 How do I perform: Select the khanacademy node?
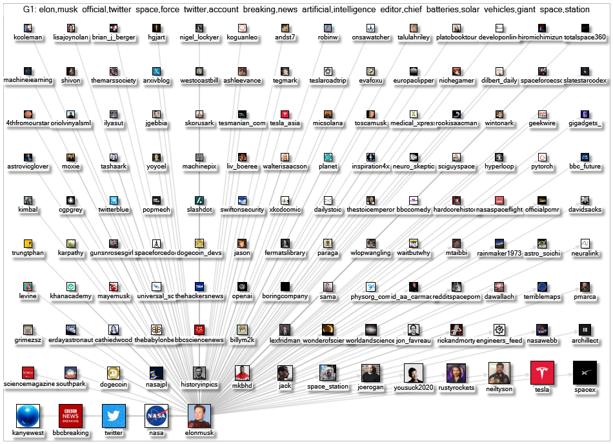tap(70, 286)
